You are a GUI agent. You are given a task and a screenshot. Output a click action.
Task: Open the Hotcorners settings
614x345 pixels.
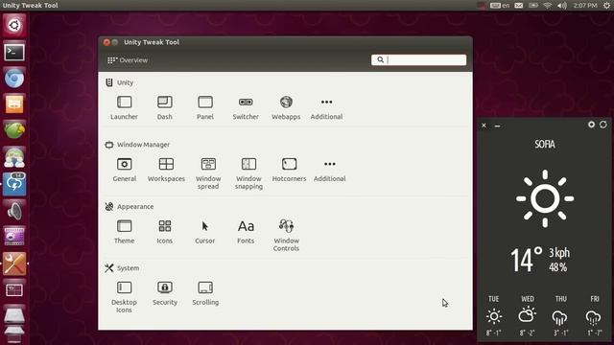[x=289, y=170]
